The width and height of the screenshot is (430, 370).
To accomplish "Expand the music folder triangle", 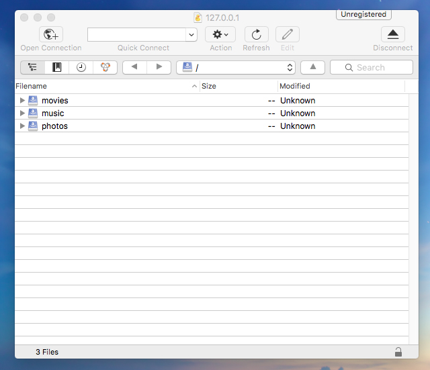I will pyautogui.click(x=22, y=113).
